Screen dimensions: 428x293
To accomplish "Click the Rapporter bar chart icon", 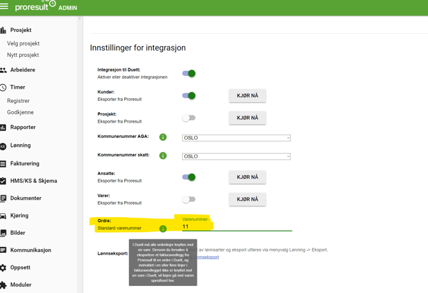I will [x=3, y=128].
